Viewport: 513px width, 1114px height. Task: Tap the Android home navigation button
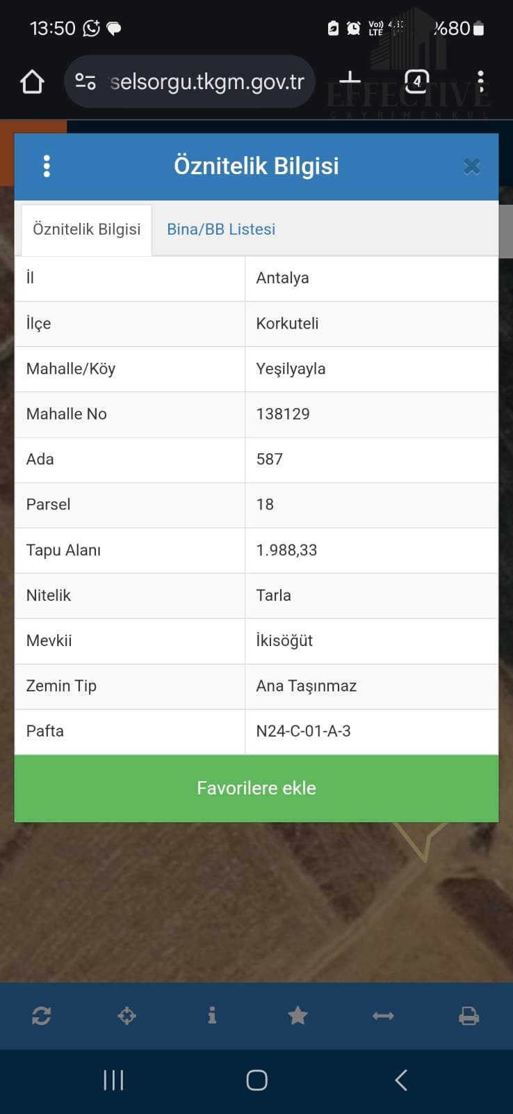[x=256, y=1080]
